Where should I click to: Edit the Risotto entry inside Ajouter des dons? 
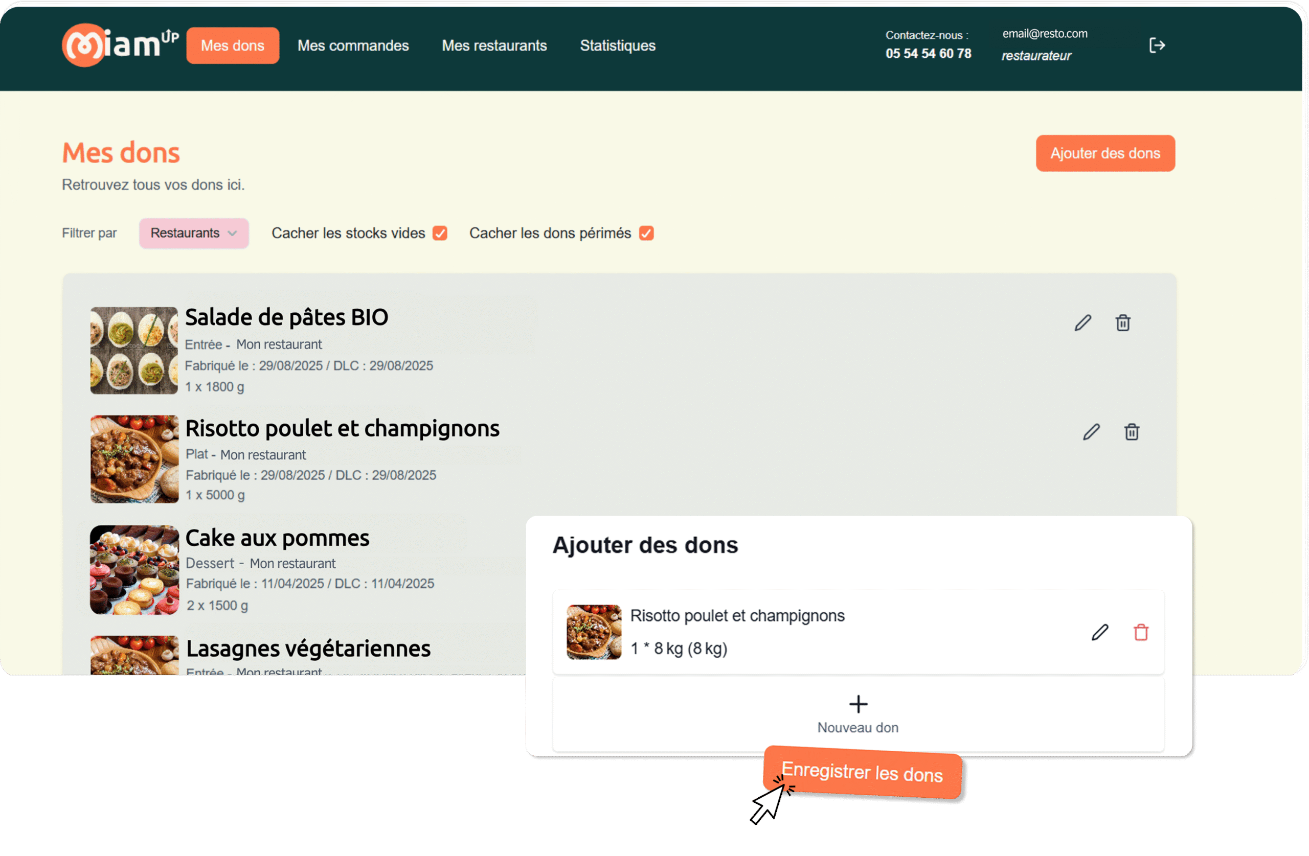pyautogui.click(x=1099, y=633)
